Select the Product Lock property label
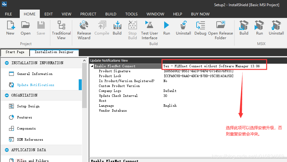287x162 pixels. click(110, 76)
